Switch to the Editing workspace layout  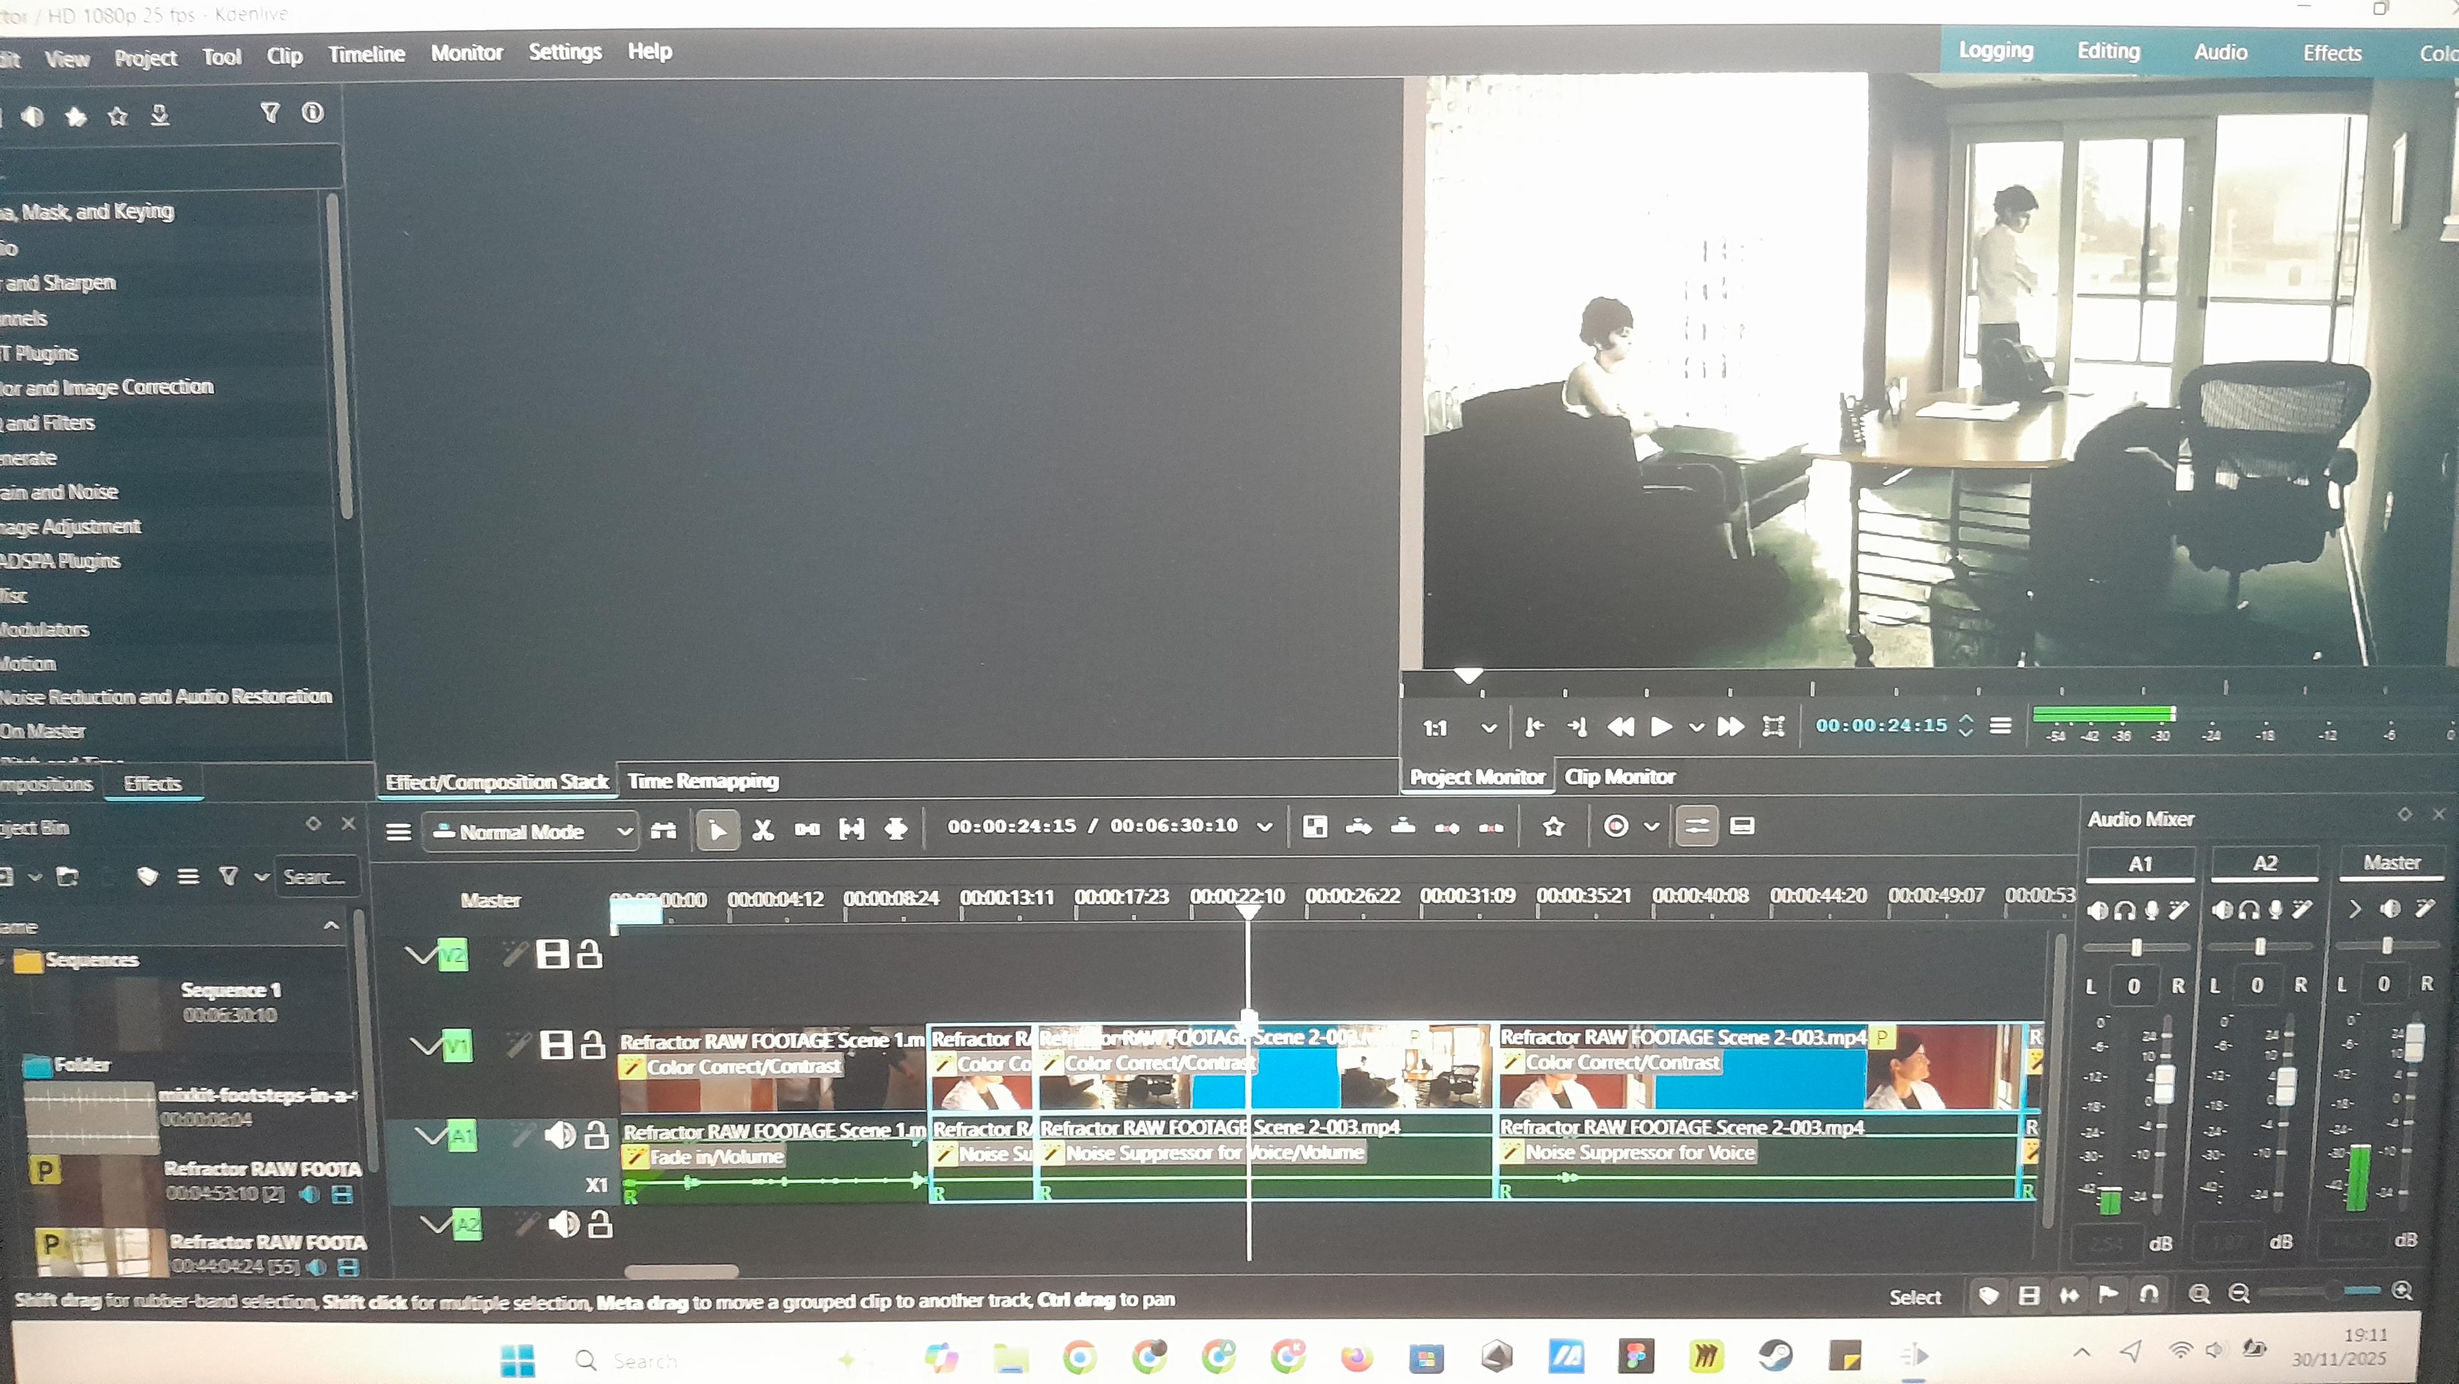pos(2108,51)
